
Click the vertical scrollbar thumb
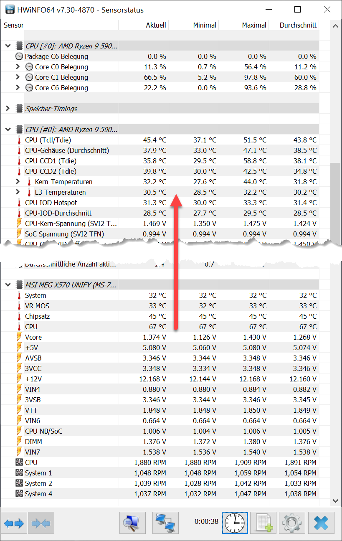(335, 203)
